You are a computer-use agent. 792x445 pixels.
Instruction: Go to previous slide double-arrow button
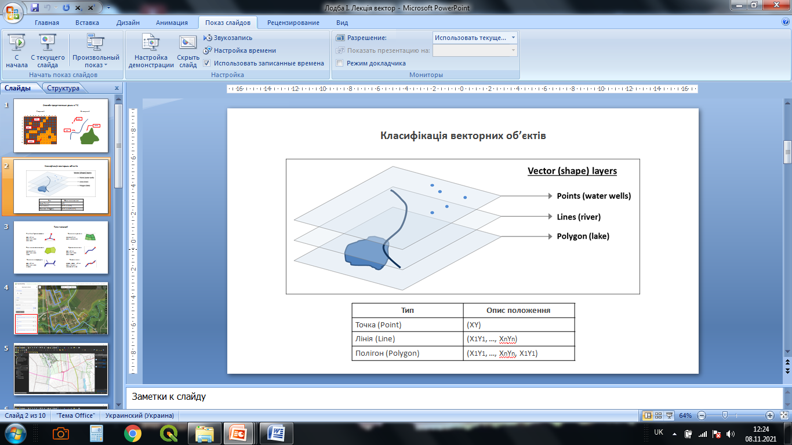pyautogui.click(x=787, y=362)
